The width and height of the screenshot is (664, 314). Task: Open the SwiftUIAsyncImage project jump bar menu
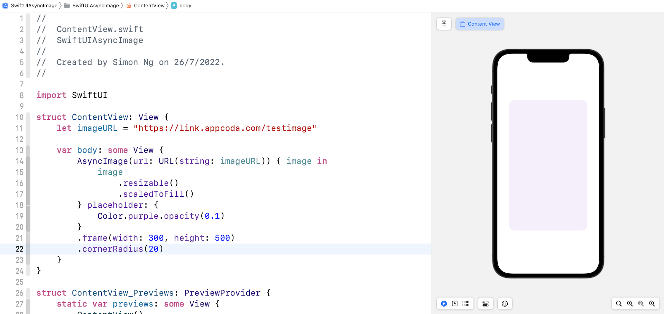click(35, 6)
